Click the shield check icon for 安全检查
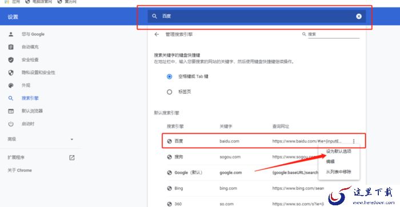Viewport: 400px width, 207px height. coord(11,59)
